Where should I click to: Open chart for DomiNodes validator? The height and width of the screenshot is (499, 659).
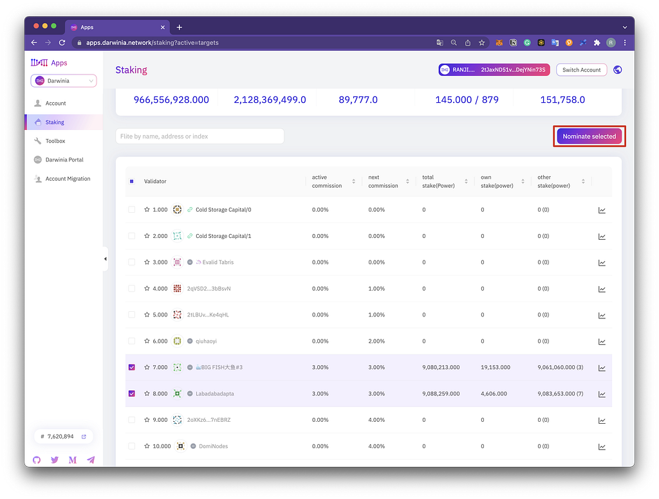[x=602, y=446]
